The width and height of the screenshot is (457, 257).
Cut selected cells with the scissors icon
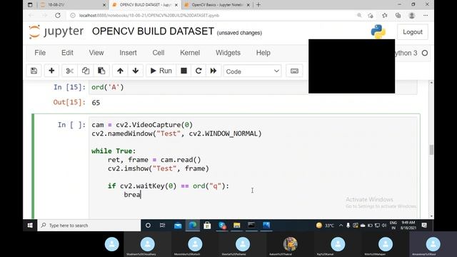point(70,71)
